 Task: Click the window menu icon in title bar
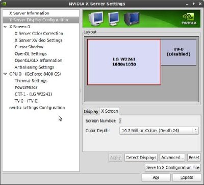click(x=5, y=4)
